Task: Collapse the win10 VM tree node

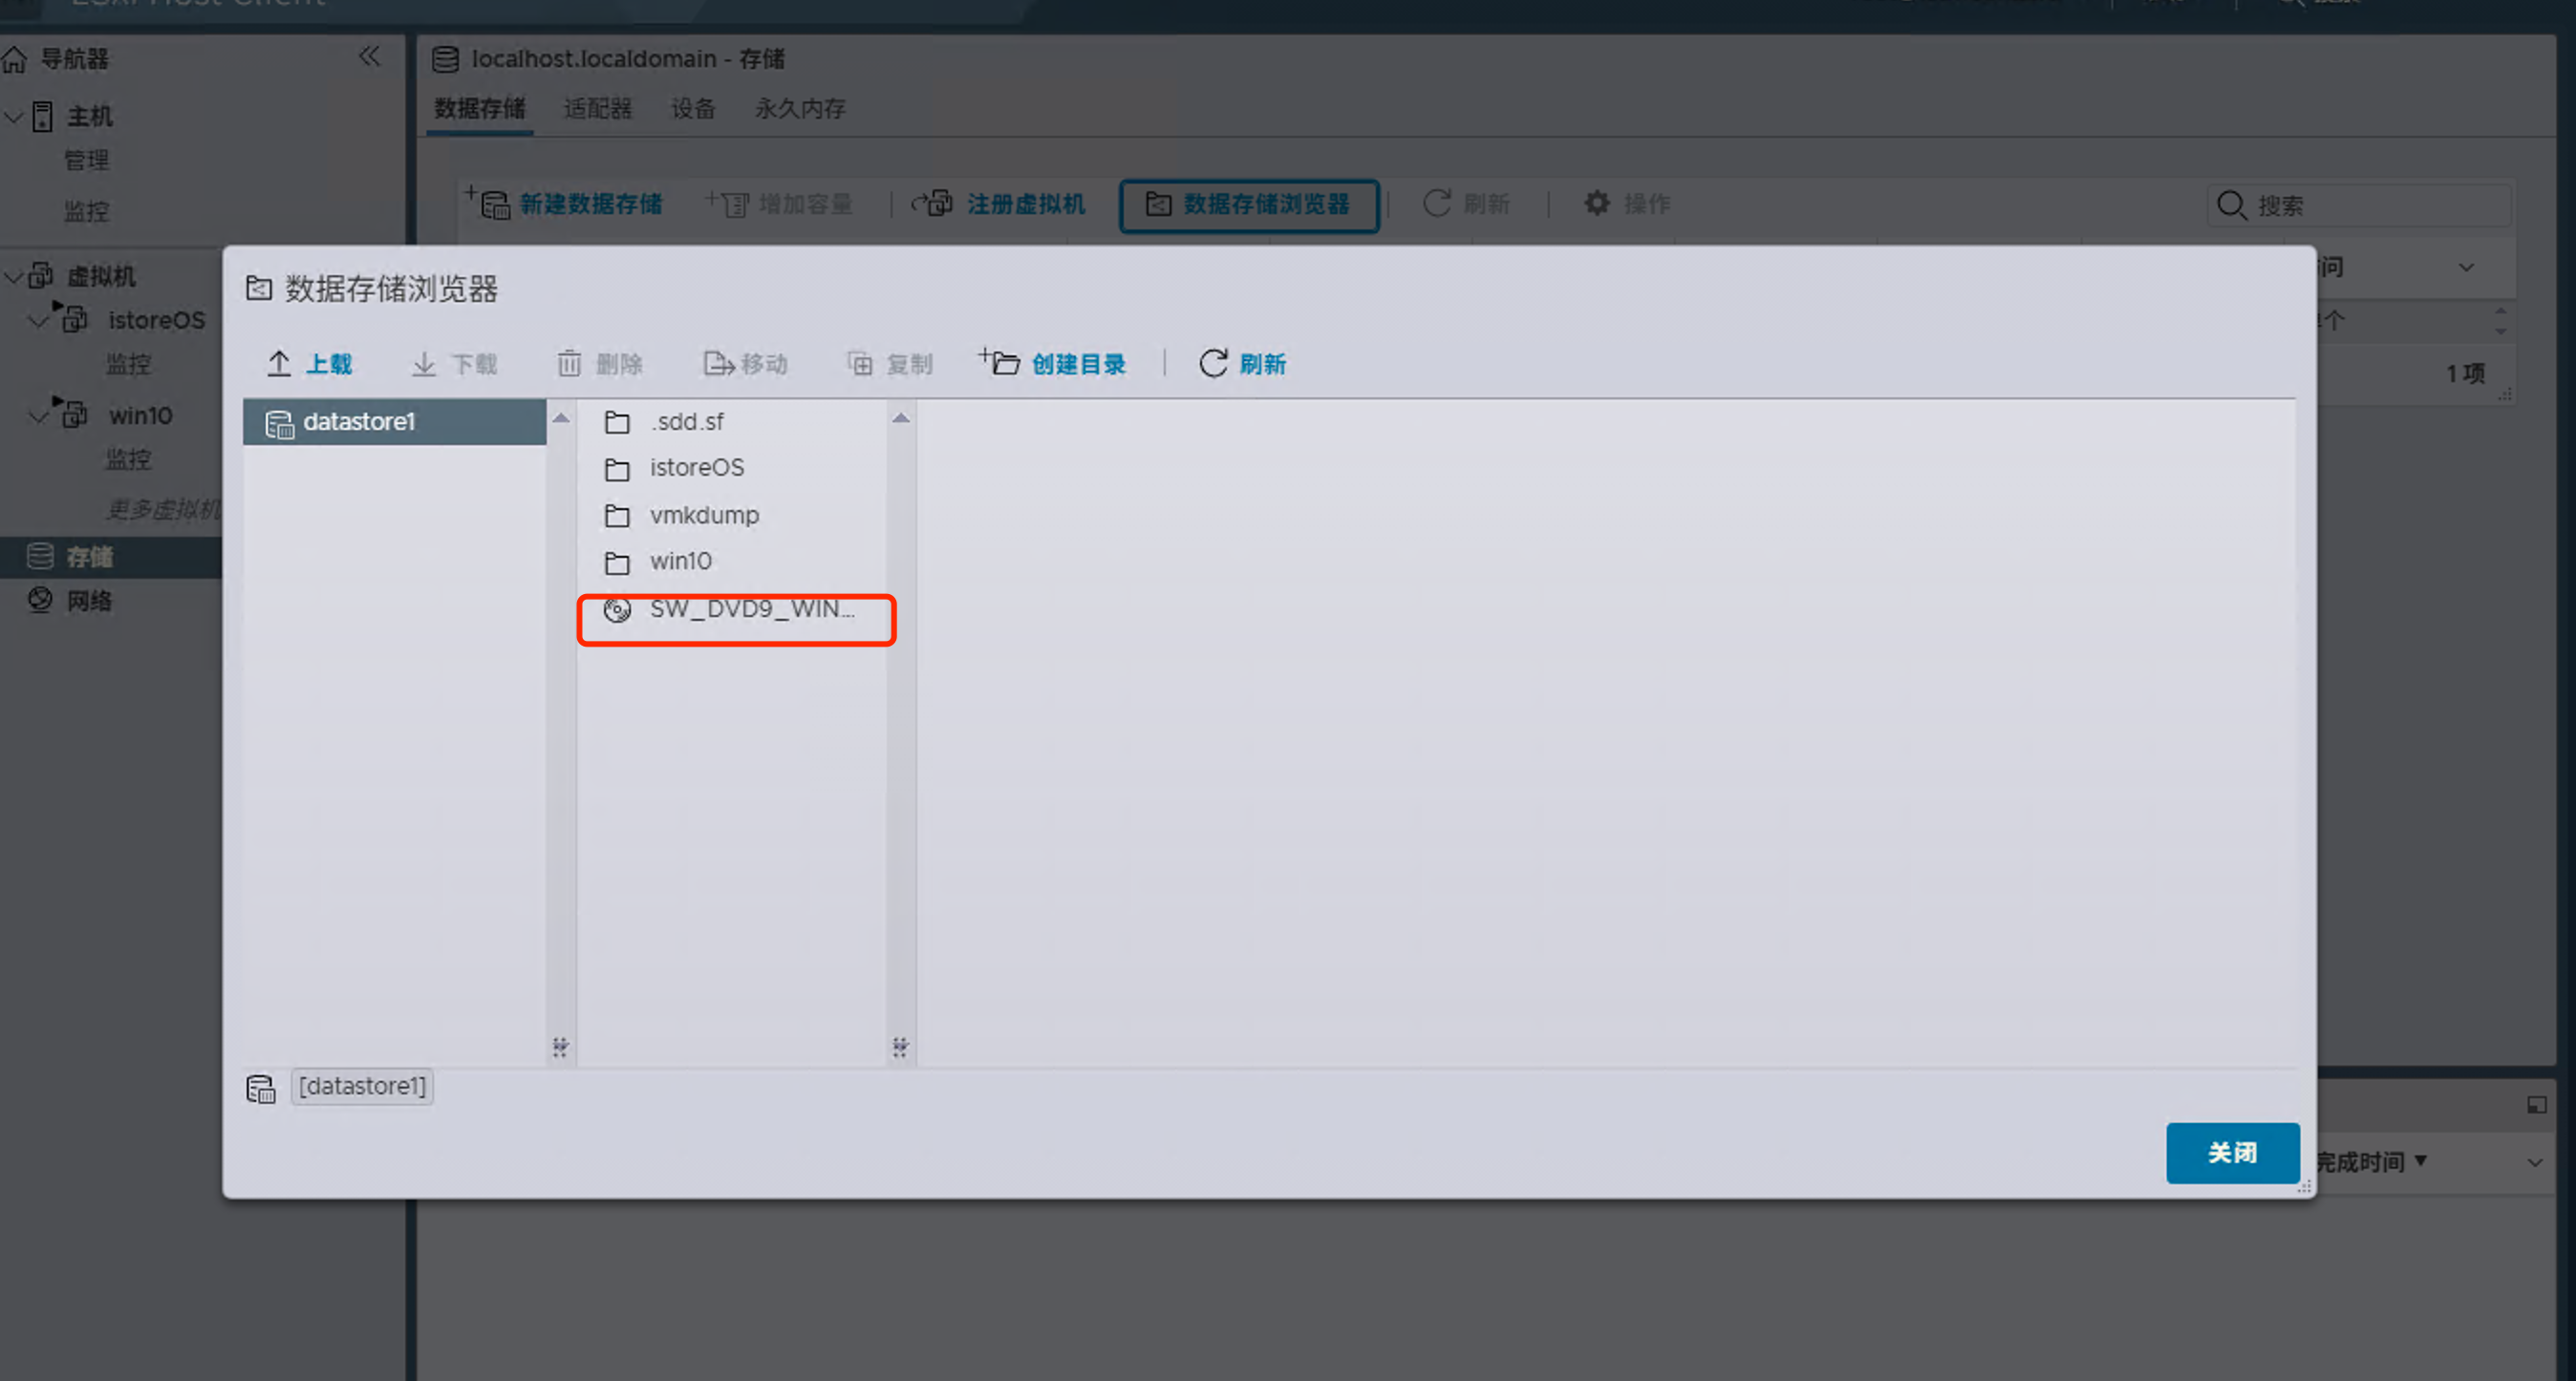Action: 39,415
